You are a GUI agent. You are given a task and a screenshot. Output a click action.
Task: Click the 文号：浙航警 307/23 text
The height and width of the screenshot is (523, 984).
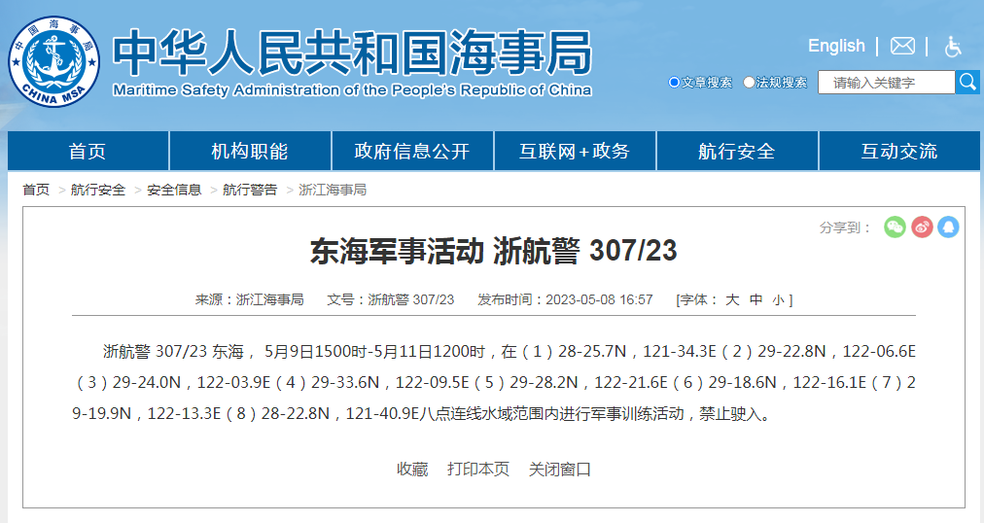tap(390, 299)
